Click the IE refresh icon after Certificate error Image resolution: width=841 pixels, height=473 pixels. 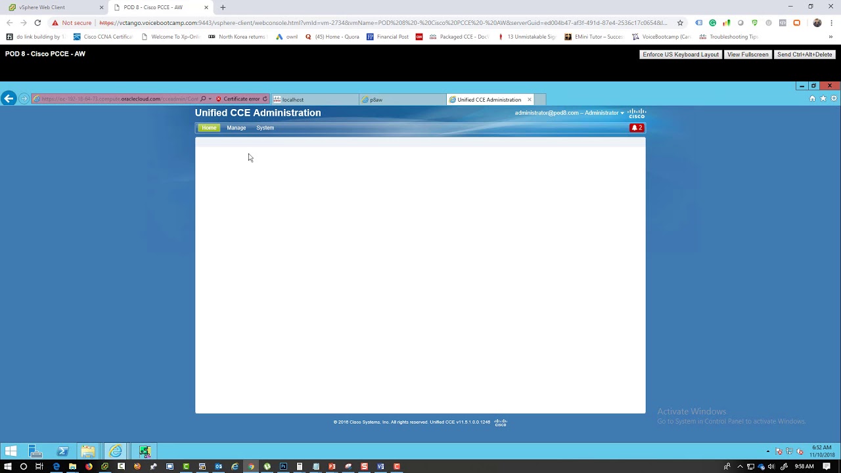point(265,99)
